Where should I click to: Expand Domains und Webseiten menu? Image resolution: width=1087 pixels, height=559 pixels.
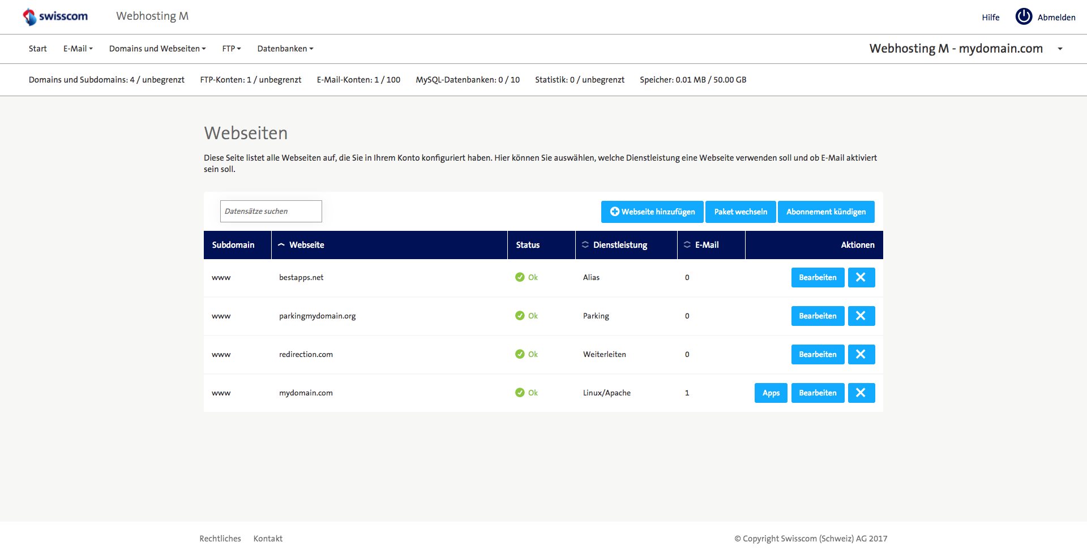157,49
